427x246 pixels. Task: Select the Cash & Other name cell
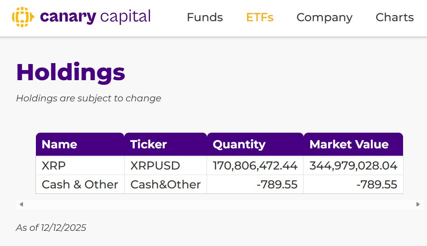pyautogui.click(x=80, y=185)
